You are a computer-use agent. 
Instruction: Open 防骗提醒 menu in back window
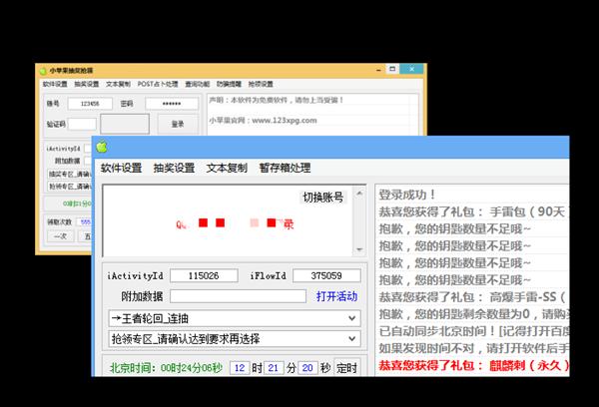point(229,84)
